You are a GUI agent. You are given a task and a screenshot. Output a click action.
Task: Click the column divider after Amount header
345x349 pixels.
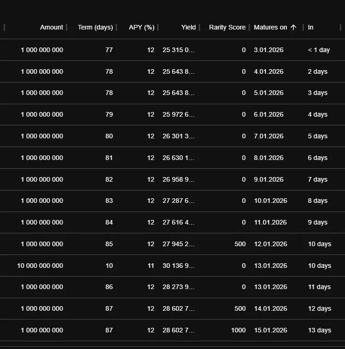click(x=66, y=27)
